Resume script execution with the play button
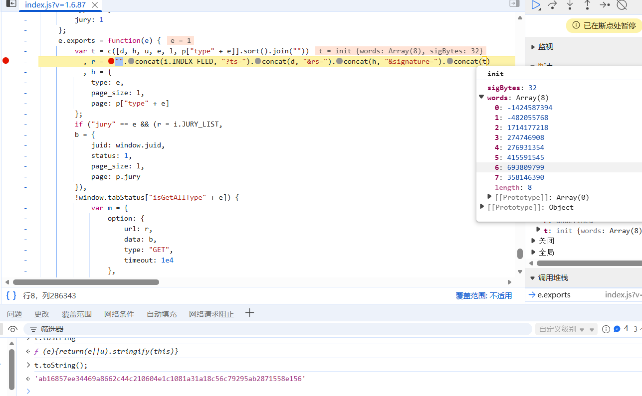 [x=536, y=5]
